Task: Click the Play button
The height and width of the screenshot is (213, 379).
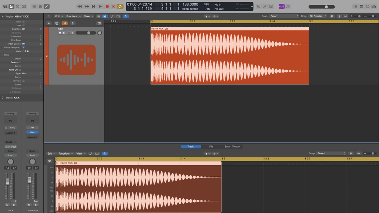Action: [100, 6]
